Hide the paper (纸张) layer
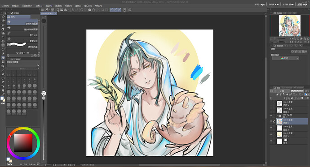The image size is (310, 167). coord(271,141)
